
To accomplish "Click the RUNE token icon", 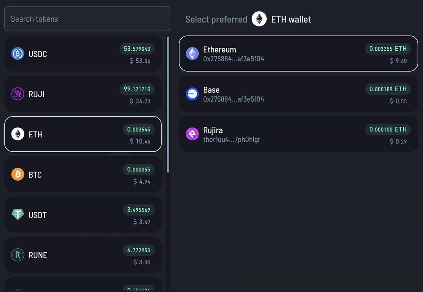I will click(18, 255).
